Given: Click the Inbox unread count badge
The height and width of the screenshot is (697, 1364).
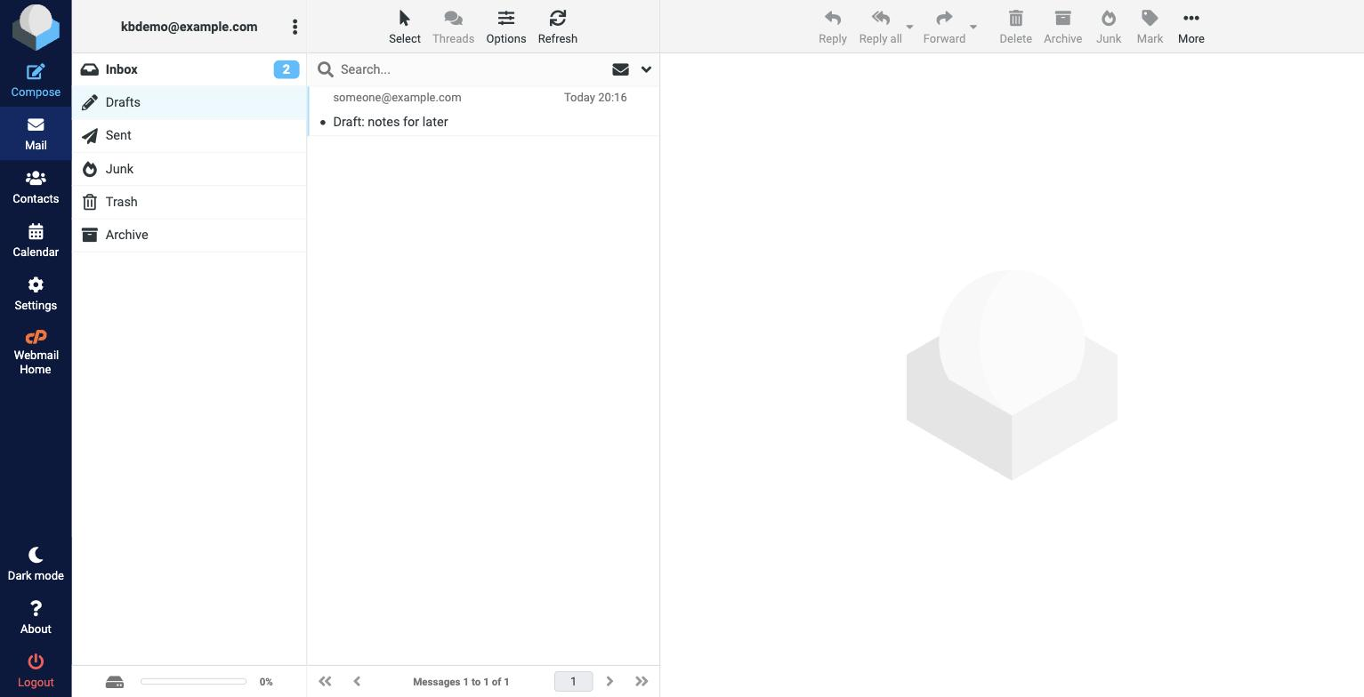Looking at the screenshot, I should pos(287,69).
